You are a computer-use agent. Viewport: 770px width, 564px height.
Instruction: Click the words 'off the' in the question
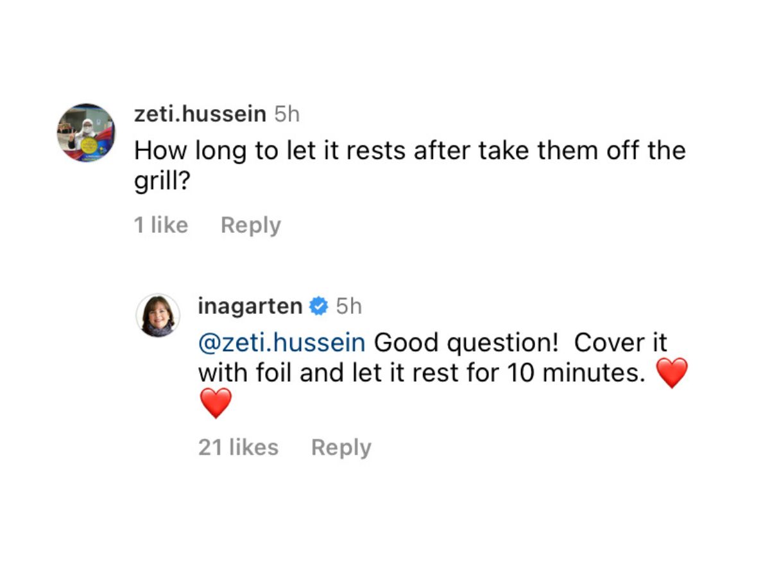646,151
